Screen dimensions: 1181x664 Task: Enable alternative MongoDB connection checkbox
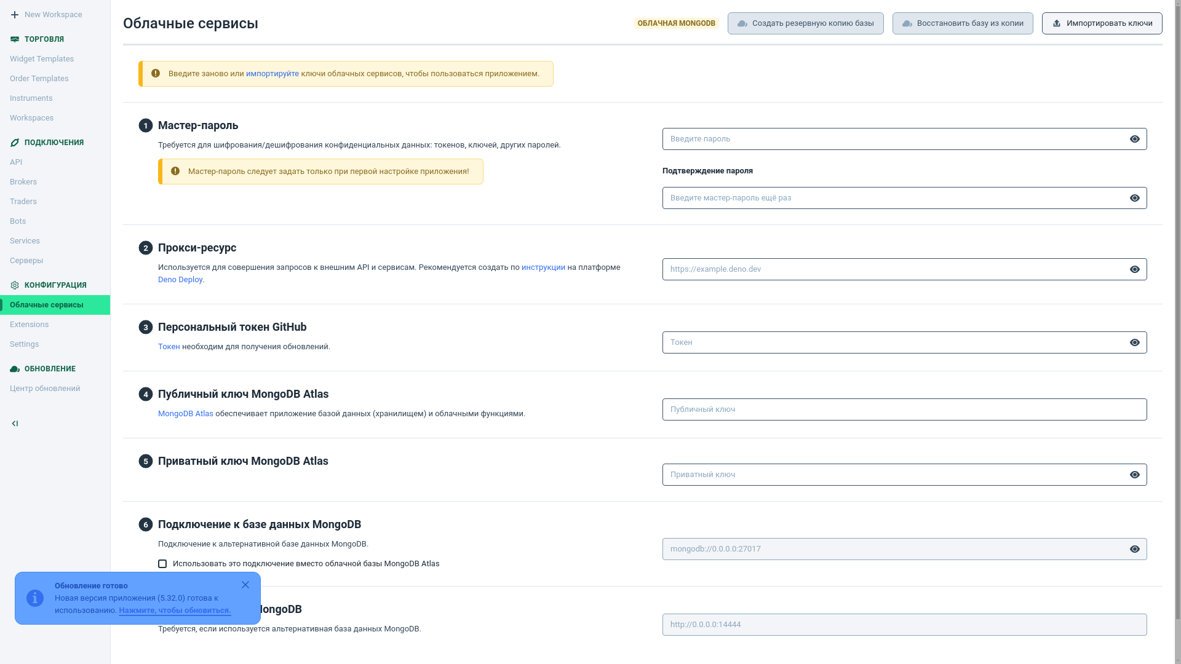(162, 564)
